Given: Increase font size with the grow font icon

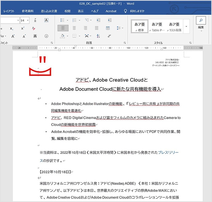Looking at the screenshot, I should tap(13, 36).
